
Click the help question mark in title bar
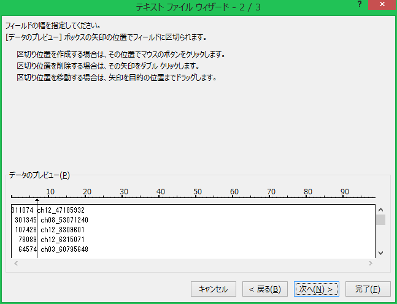click(359, 4)
